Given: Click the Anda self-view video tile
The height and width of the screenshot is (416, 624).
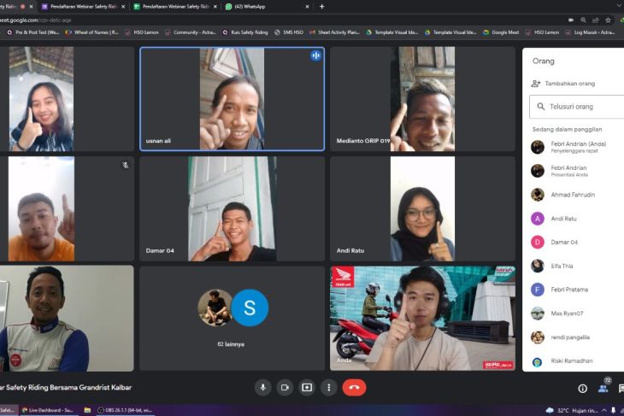Looking at the screenshot, I should (422, 318).
